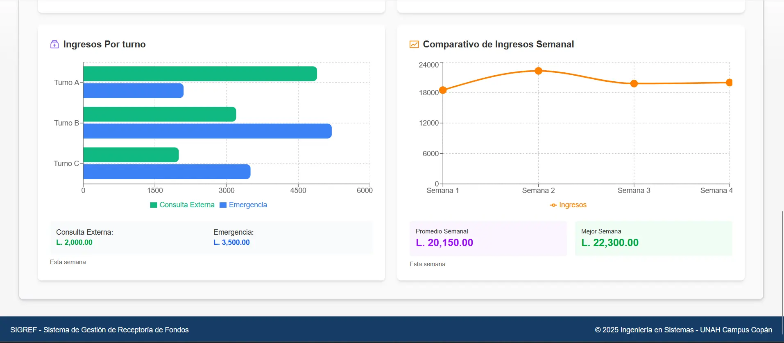Click the blue Emergencia legend square
Screen dimensions: 784x343
pos(223,205)
